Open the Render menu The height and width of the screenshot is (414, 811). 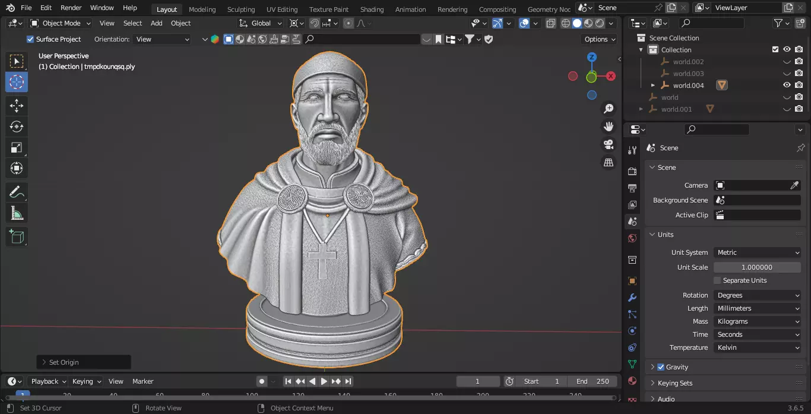pos(71,8)
